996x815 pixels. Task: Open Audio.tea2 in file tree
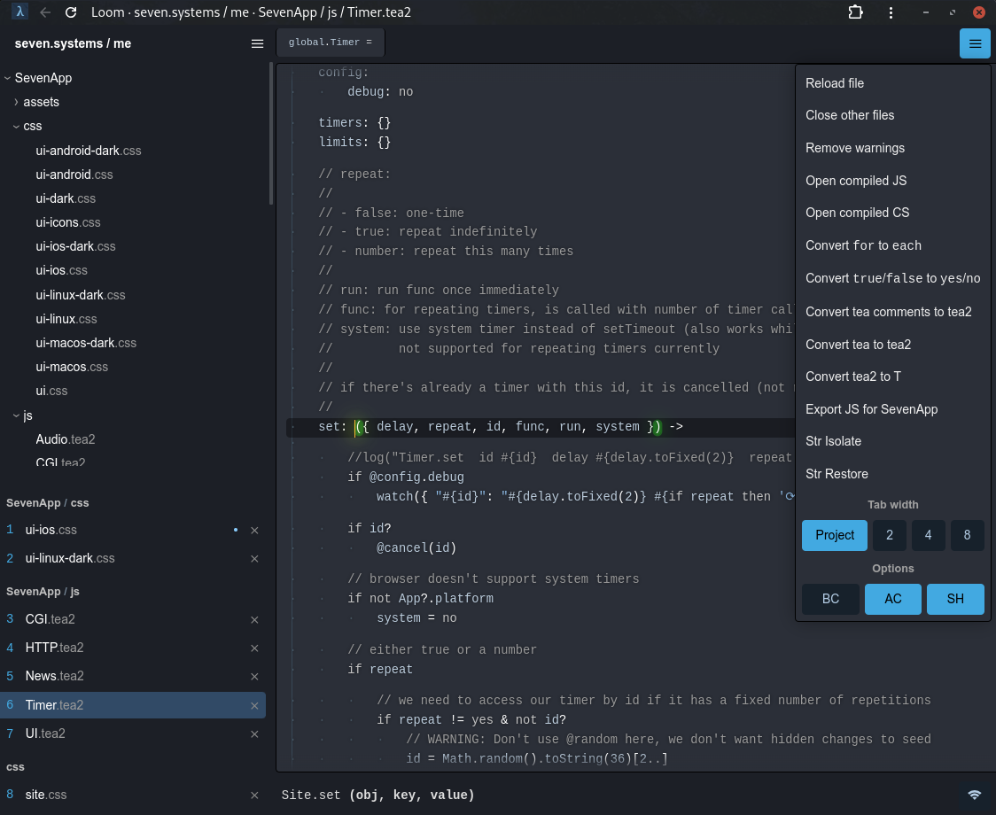(x=66, y=439)
